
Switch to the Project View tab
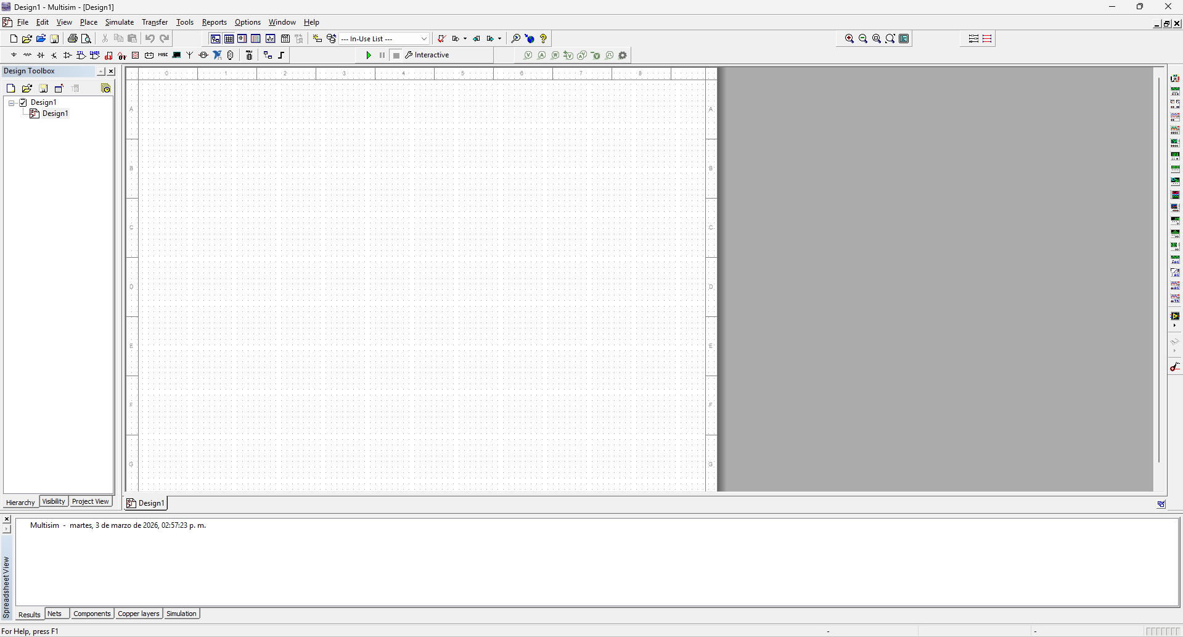pos(91,501)
